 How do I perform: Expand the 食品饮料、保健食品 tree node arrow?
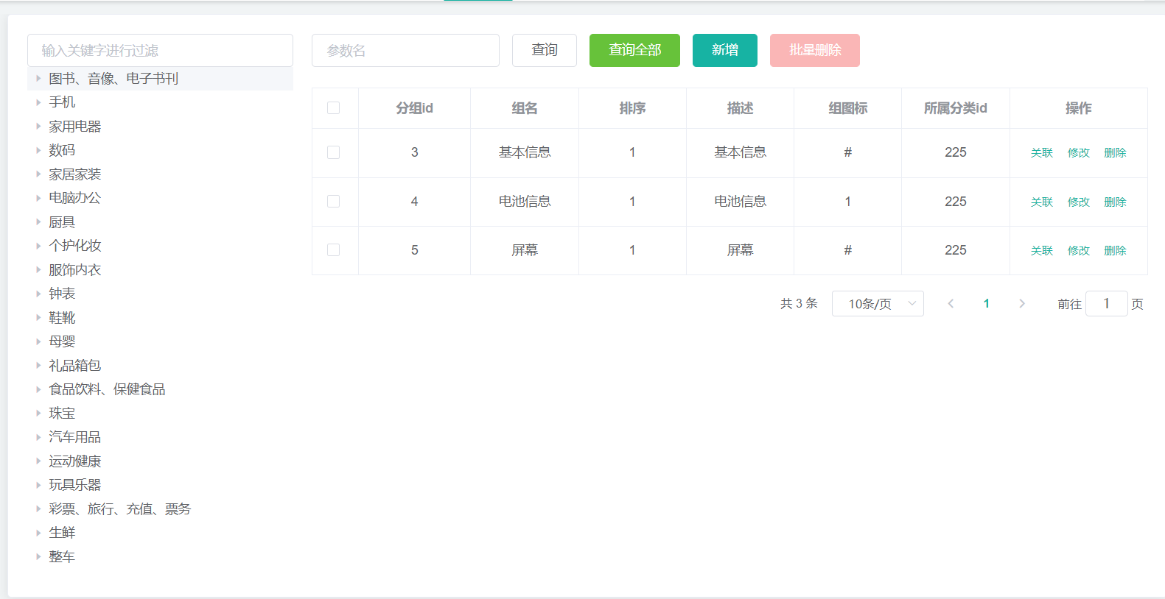pyautogui.click(x=38, y=389)
